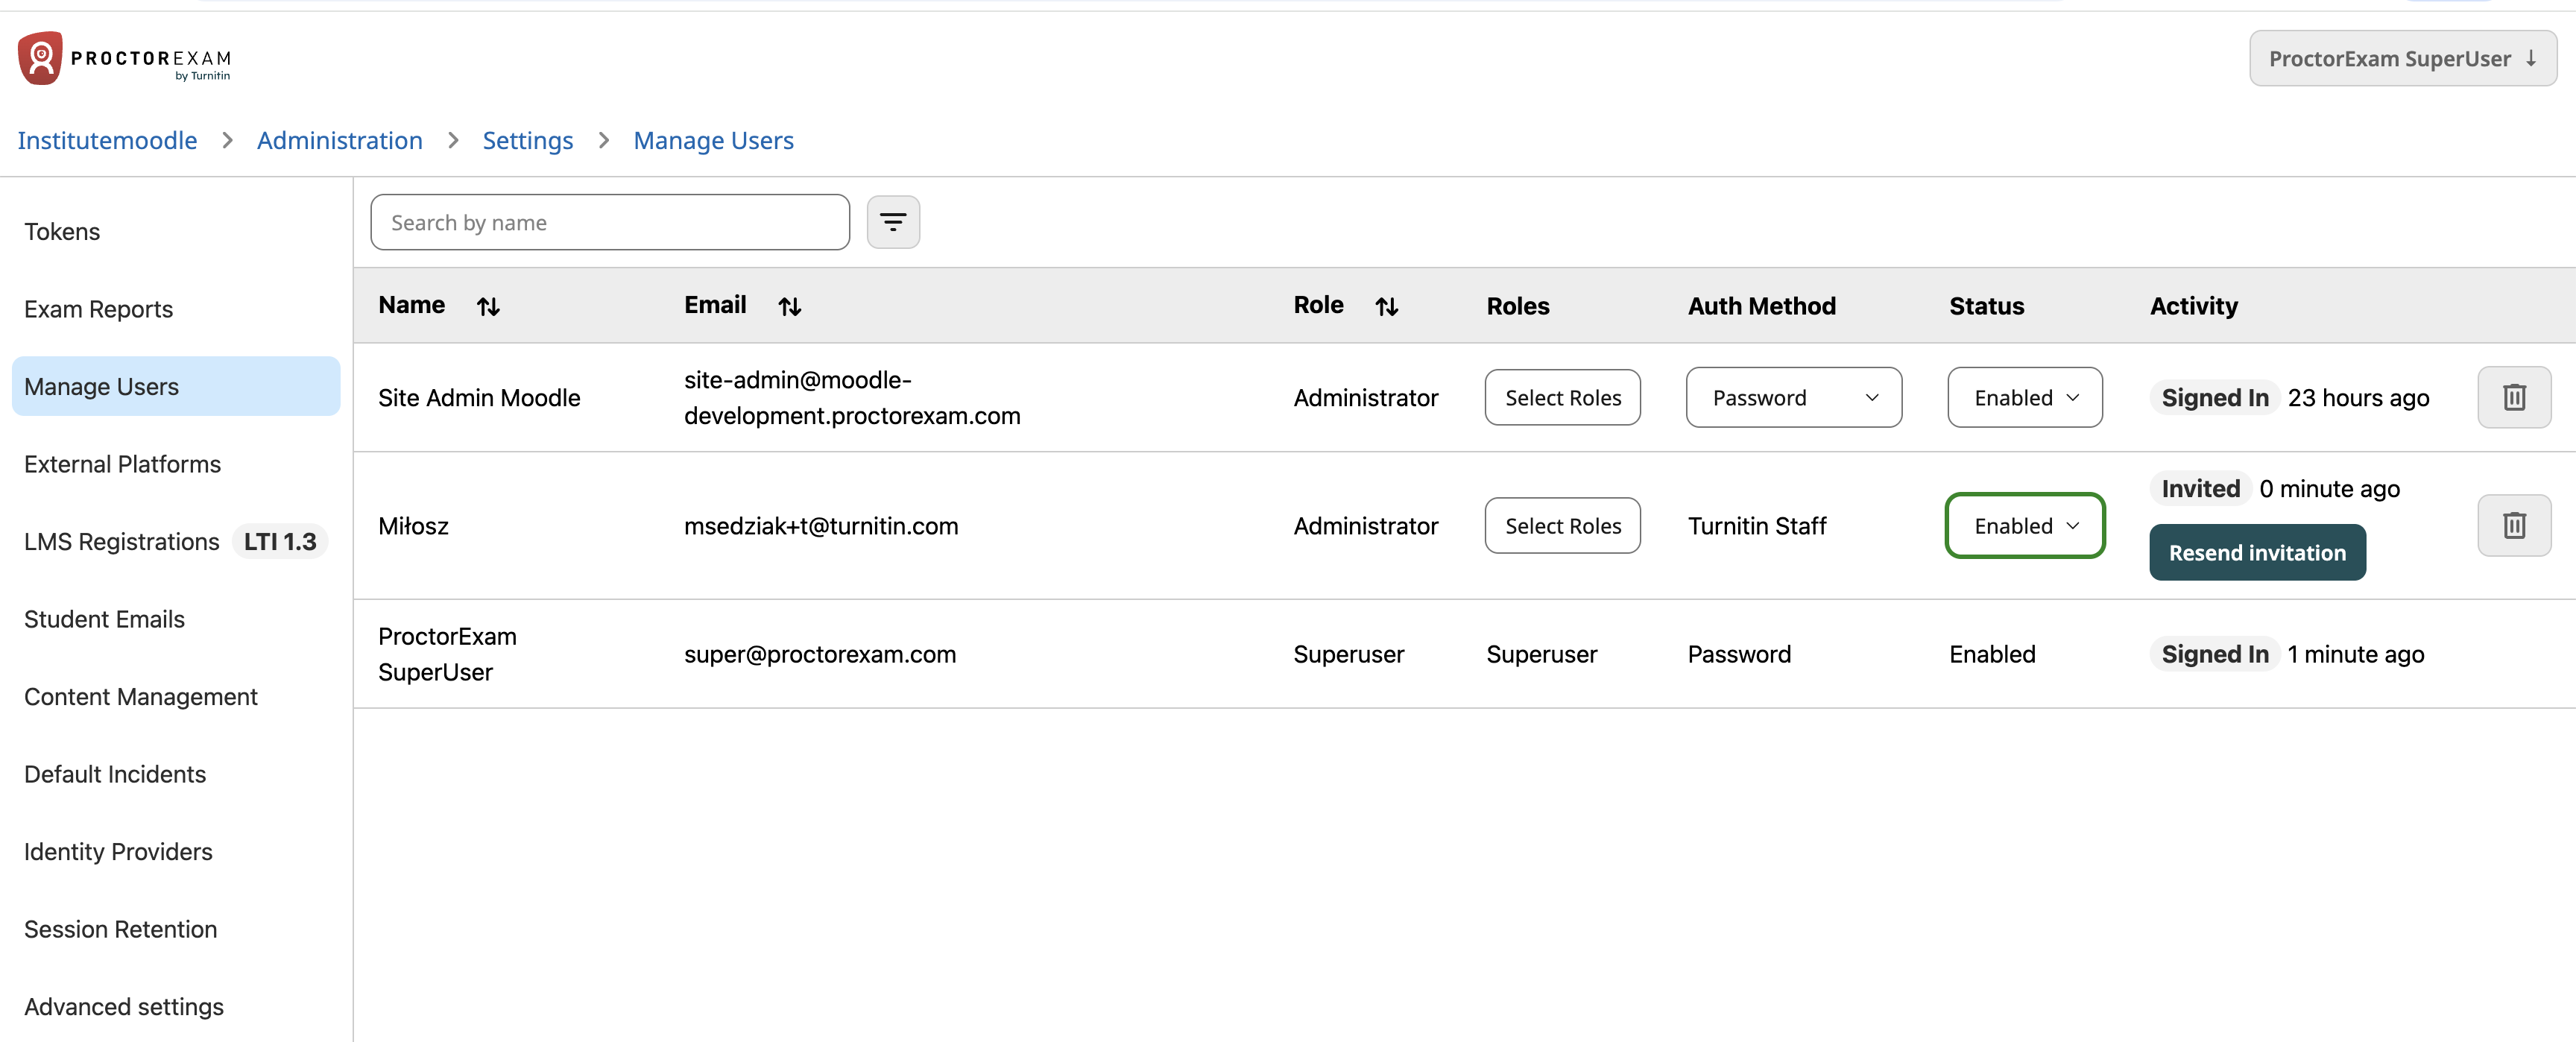Go to Settings breadcrumb
Screen dimensions: 2576x1042
tap(528, 141)
